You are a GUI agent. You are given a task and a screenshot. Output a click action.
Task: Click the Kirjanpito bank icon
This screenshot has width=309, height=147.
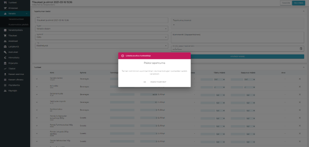[x=5, y=63]
